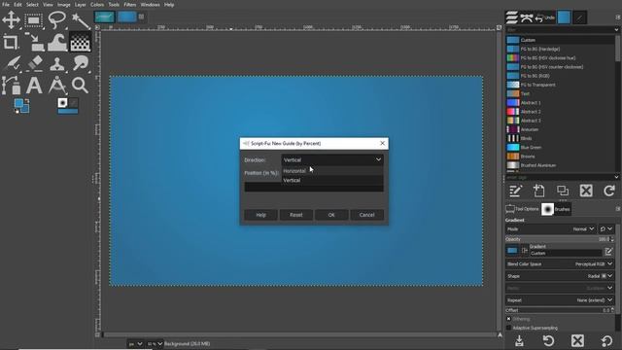This screenshot has width=622, height=350.
Task: Switch to the Tool Options tab
Action: pos(523,209)
